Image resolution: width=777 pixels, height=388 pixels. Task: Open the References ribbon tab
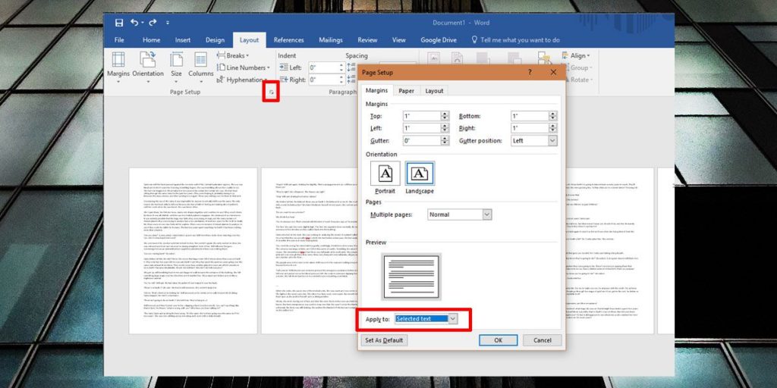click(x=288, y=40)
